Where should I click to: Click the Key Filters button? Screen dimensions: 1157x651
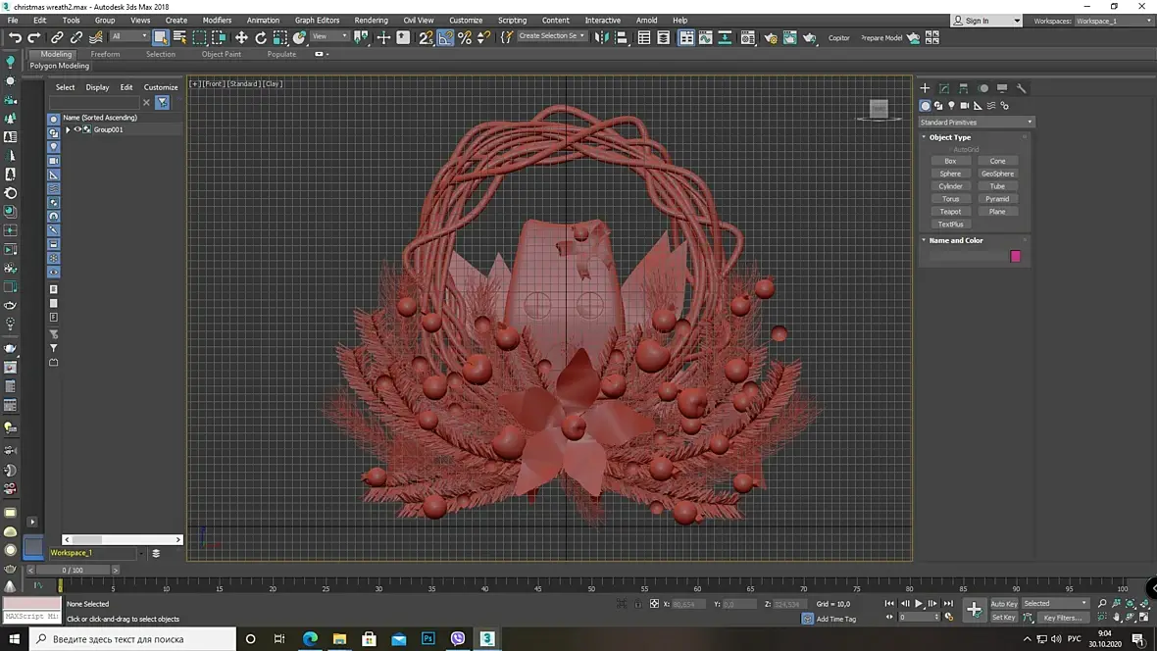click(1062, 618)
